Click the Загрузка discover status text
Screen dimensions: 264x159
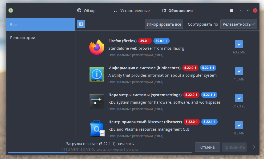[100, 144]
